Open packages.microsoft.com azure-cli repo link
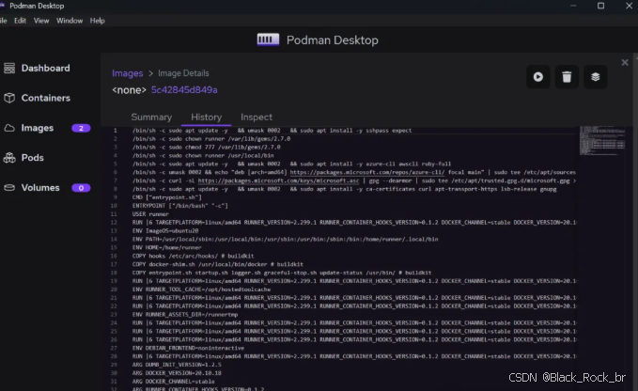The width and height of the screenshot is (638, 391). 367,172
